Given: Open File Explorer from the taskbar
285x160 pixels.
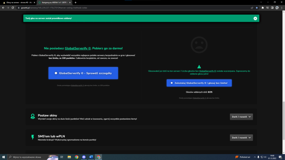Looking at the screenshot, I should pyautogui.click(x=69, y=157).
